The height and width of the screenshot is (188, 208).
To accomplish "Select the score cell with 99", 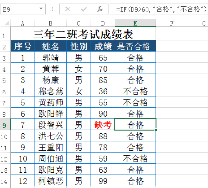I will (103, 181).
